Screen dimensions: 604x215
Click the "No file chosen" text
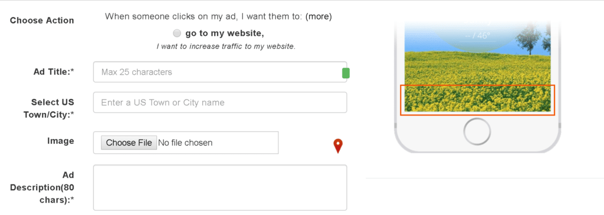coord(185,143)
